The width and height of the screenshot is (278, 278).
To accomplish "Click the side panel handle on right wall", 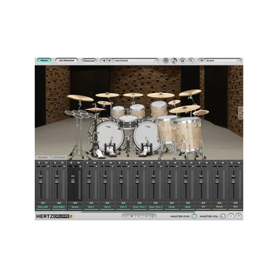I will (240, 113).
